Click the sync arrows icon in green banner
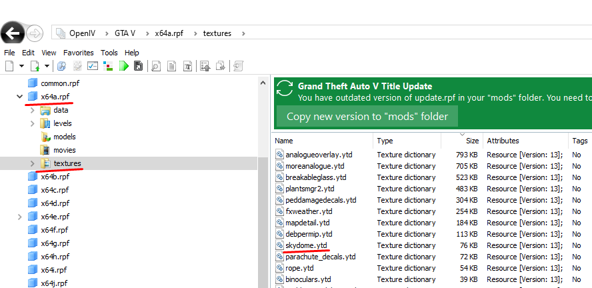592x288 pixels. tap(285, 88)
